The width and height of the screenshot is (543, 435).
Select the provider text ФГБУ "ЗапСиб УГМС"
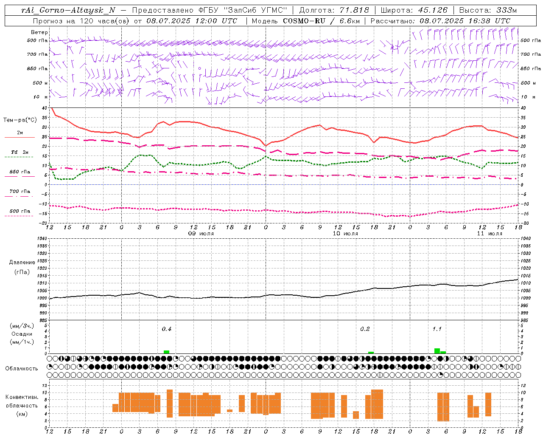pyautogui.click(x=243, y=10)
